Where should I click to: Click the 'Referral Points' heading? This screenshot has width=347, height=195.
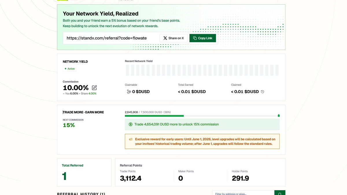(131, 165)
